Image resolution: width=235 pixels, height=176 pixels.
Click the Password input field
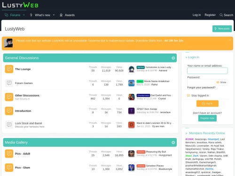201,82
